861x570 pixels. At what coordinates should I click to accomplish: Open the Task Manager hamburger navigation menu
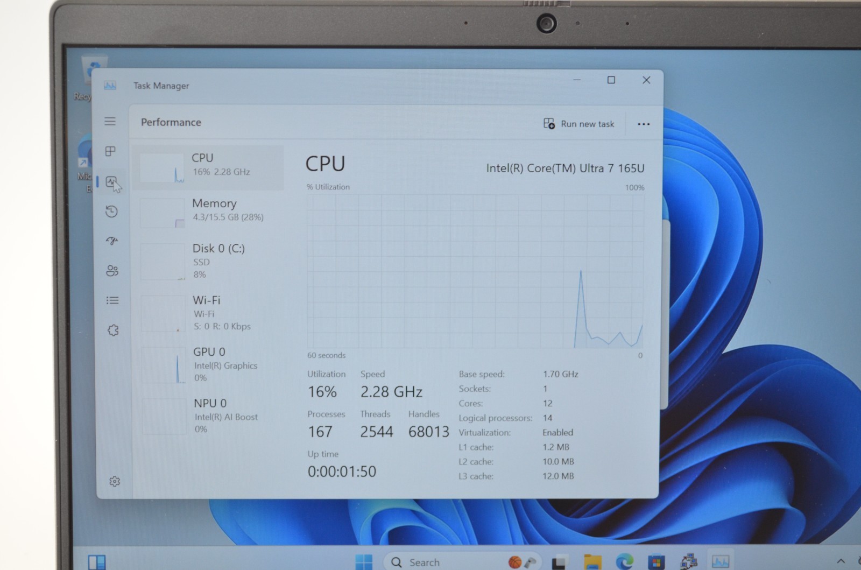tap(110, 121)
